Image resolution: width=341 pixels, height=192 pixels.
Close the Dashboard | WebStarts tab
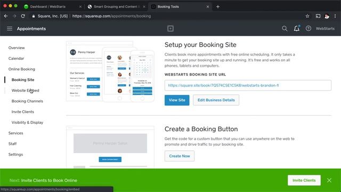[80, 7]
